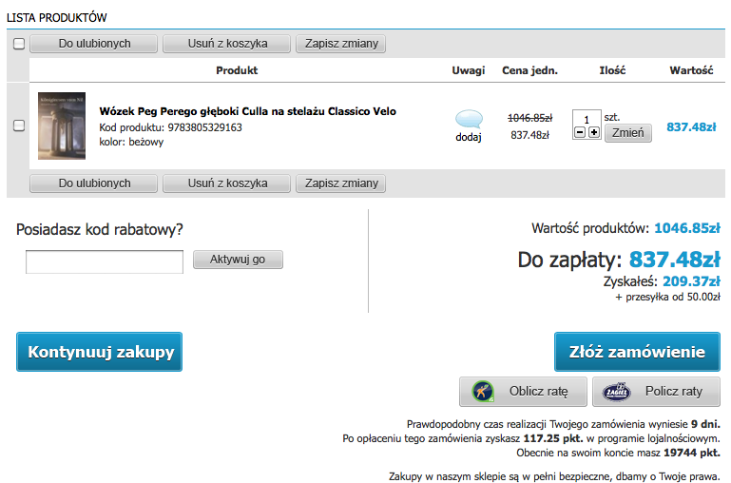Click the LISTA PRODUKTÓW heading
The width and height of the screenshot is (731, 483).
pos(57,18)
